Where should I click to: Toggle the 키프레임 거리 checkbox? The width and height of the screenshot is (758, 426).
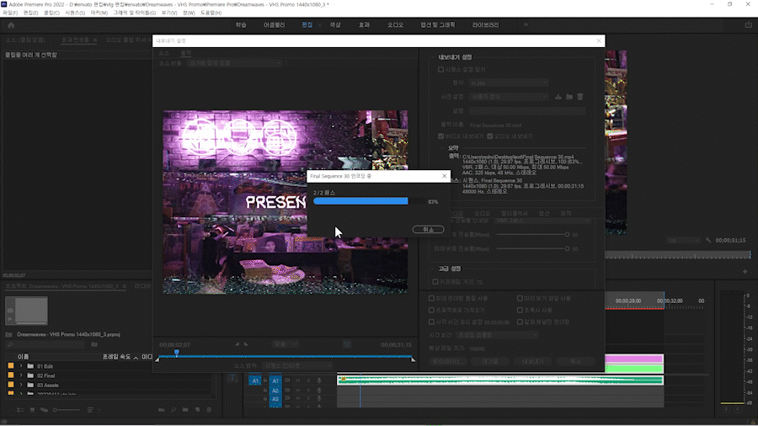tap(435, 281)
